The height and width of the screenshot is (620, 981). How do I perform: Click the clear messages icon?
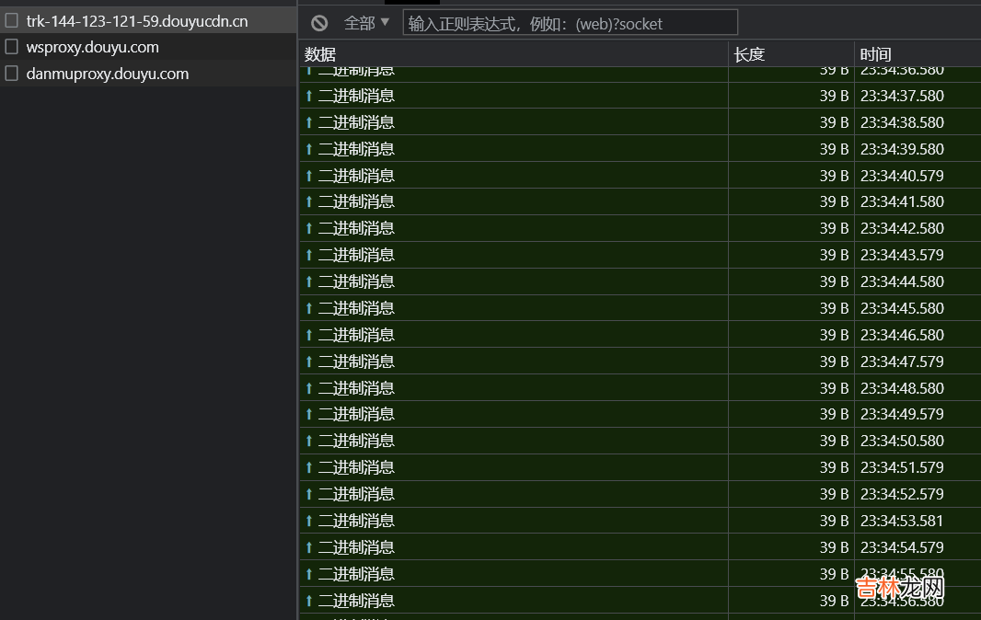coord(319,23)
